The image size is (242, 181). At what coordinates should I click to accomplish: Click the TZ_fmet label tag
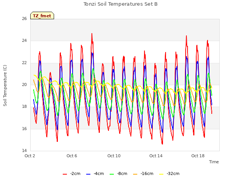click(42, 15)
